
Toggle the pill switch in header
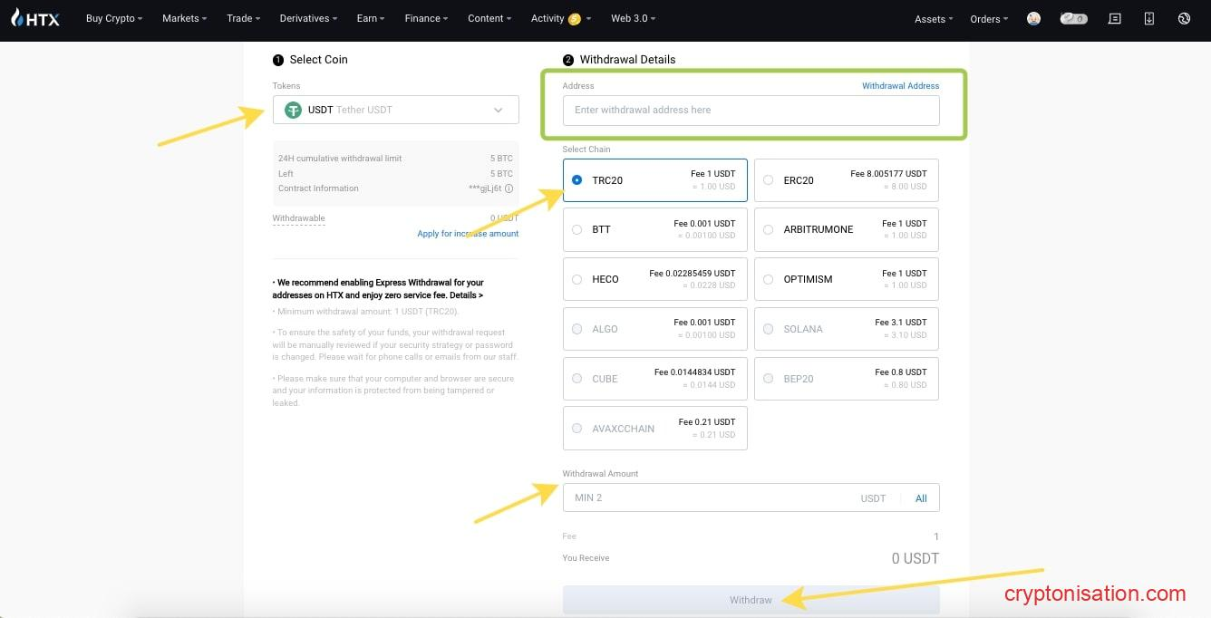coord(1074,18)
